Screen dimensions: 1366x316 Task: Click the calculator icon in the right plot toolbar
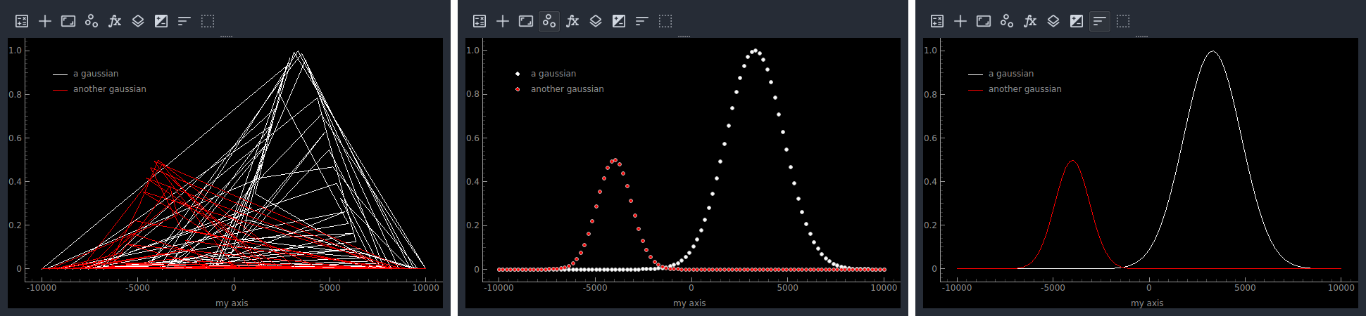tap(937, 21)
